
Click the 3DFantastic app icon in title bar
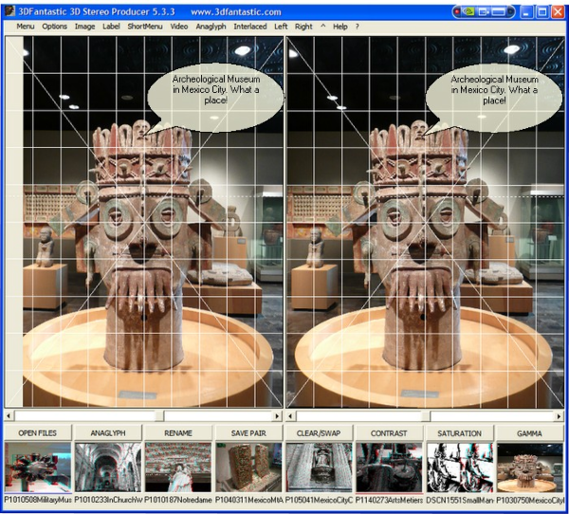9,11
